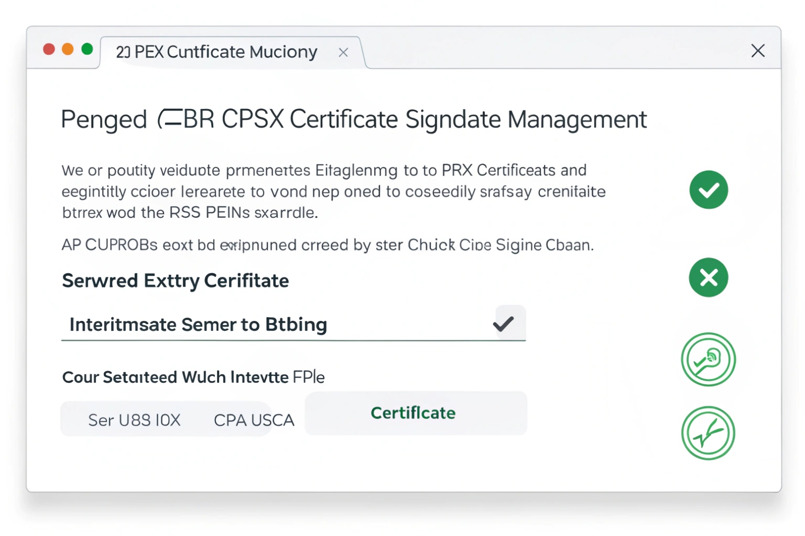The image size is (805, 536).
Task: Click the green traffic light control
Action: (x=87, y=49)
